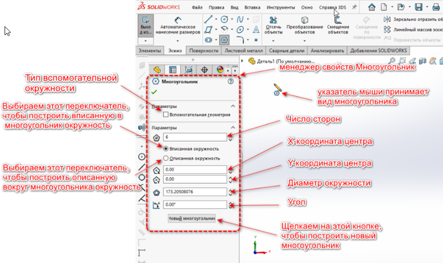Click the angle field showing 0.00°
Image resolution: width=443 pixels, height=263 pixels.
195,204
